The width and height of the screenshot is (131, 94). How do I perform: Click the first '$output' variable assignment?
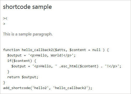coord(15,55)
